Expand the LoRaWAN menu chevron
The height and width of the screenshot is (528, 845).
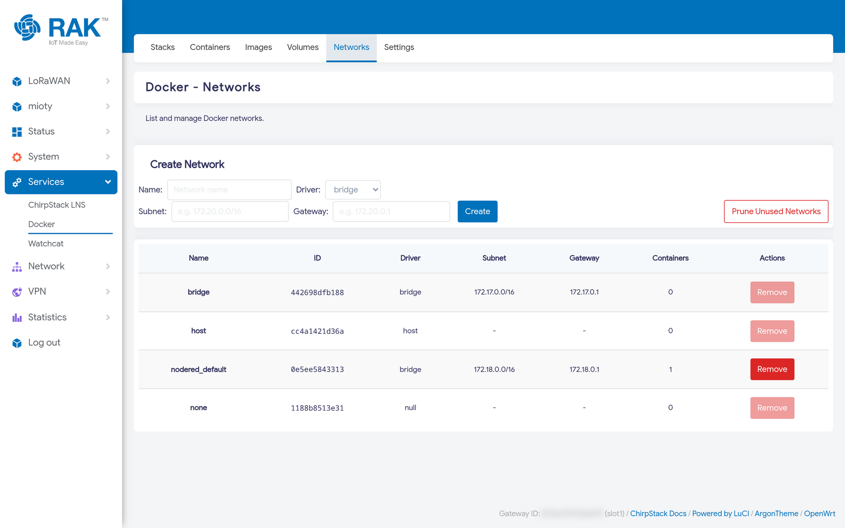pyautogui.click(x=108, y=81)
